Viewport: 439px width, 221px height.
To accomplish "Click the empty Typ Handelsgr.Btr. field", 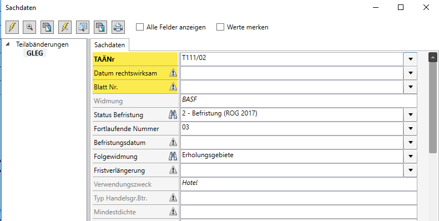I will 299,198.
